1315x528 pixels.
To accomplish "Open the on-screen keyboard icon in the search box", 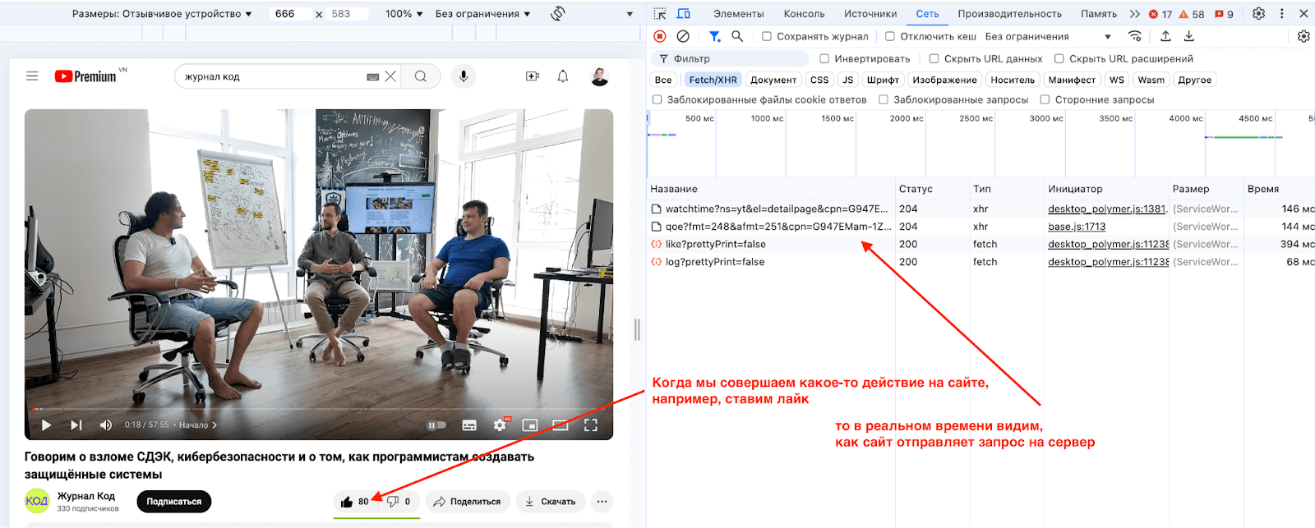I will [372, 77].
